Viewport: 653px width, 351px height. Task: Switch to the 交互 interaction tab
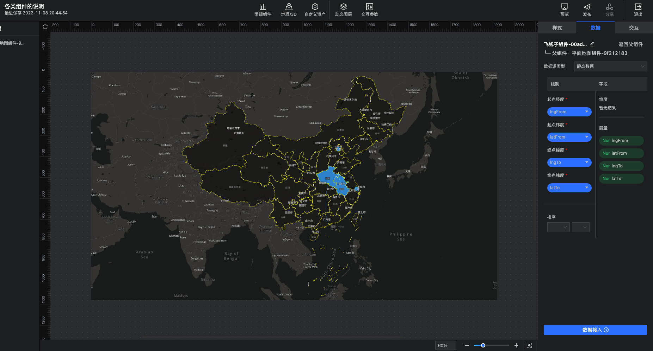point(634,28)
